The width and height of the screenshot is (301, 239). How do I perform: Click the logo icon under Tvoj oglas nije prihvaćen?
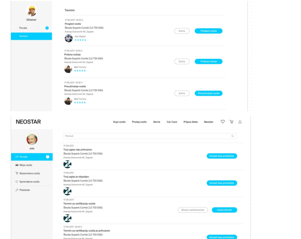click(x=67, y=164)
